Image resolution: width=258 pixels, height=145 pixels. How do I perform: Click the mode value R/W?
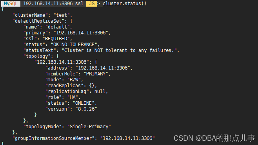coord(74,80)
